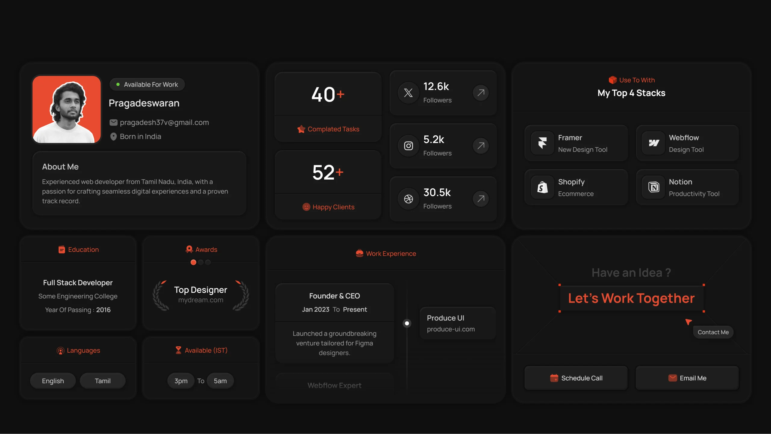The width and height of the screenshot is (771, 434).
Task: Click the Contact Me button
Action: click(713, 332)
